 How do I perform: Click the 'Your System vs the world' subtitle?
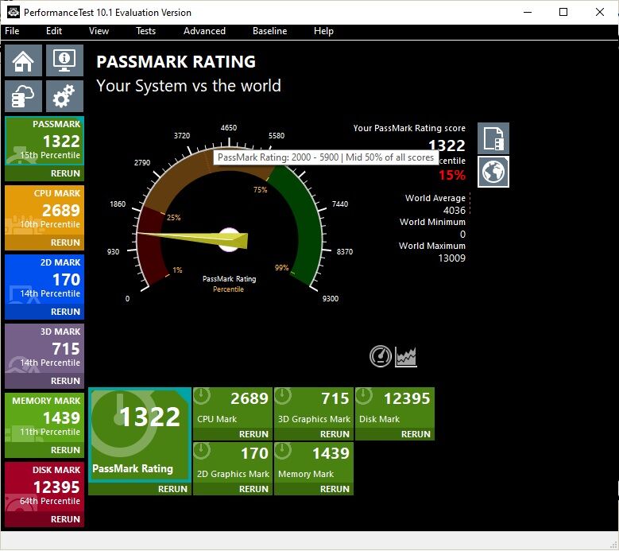[188, 86]
